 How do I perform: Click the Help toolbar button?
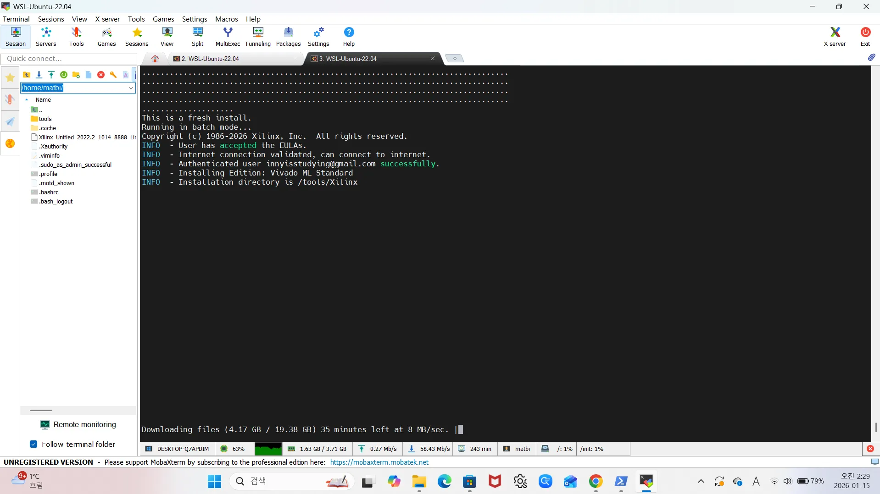[349, 37]
